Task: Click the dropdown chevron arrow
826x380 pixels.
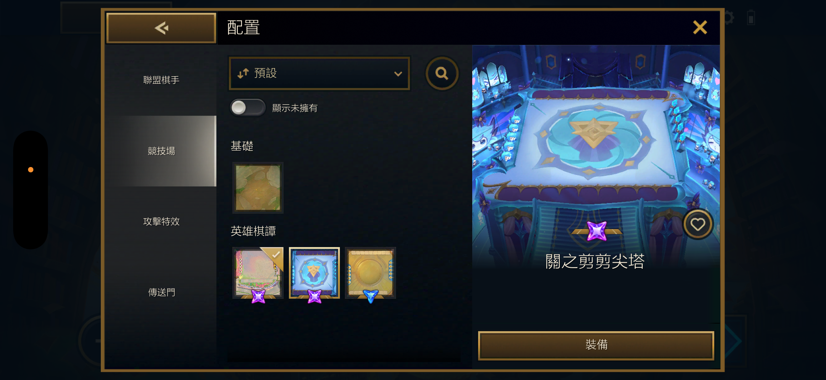Action: coord(398,74)
